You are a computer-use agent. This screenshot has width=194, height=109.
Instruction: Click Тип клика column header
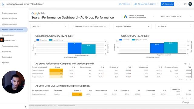click(x=58, y=90)
